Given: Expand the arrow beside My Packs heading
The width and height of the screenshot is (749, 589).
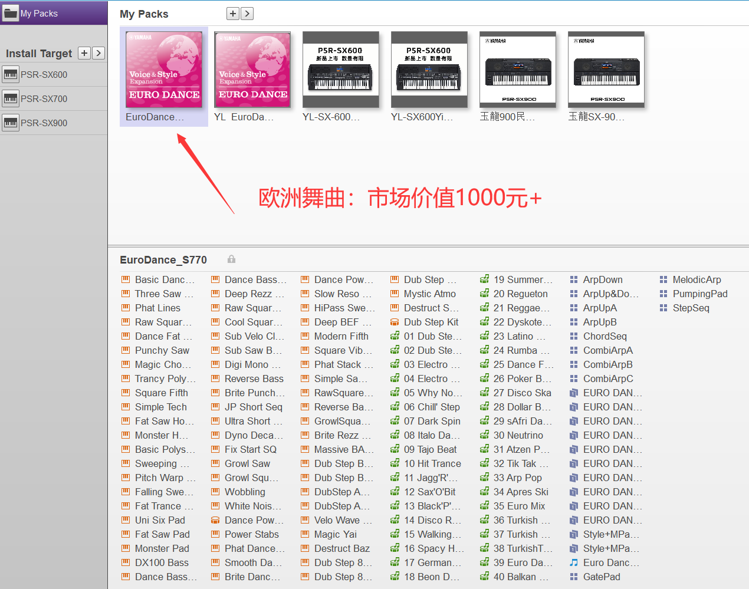Looking at the screenshot, I should 247,14.
